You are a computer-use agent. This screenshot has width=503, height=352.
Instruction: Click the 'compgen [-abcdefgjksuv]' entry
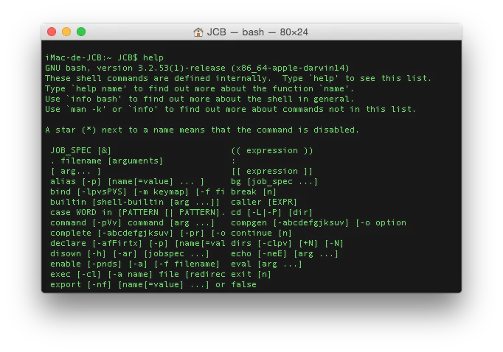point(319,222)
